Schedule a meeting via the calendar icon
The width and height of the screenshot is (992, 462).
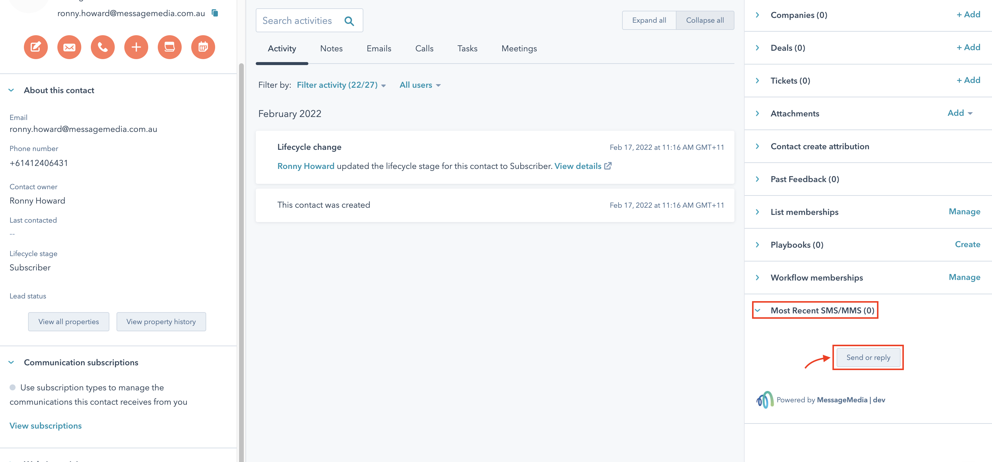pos(203,47)
